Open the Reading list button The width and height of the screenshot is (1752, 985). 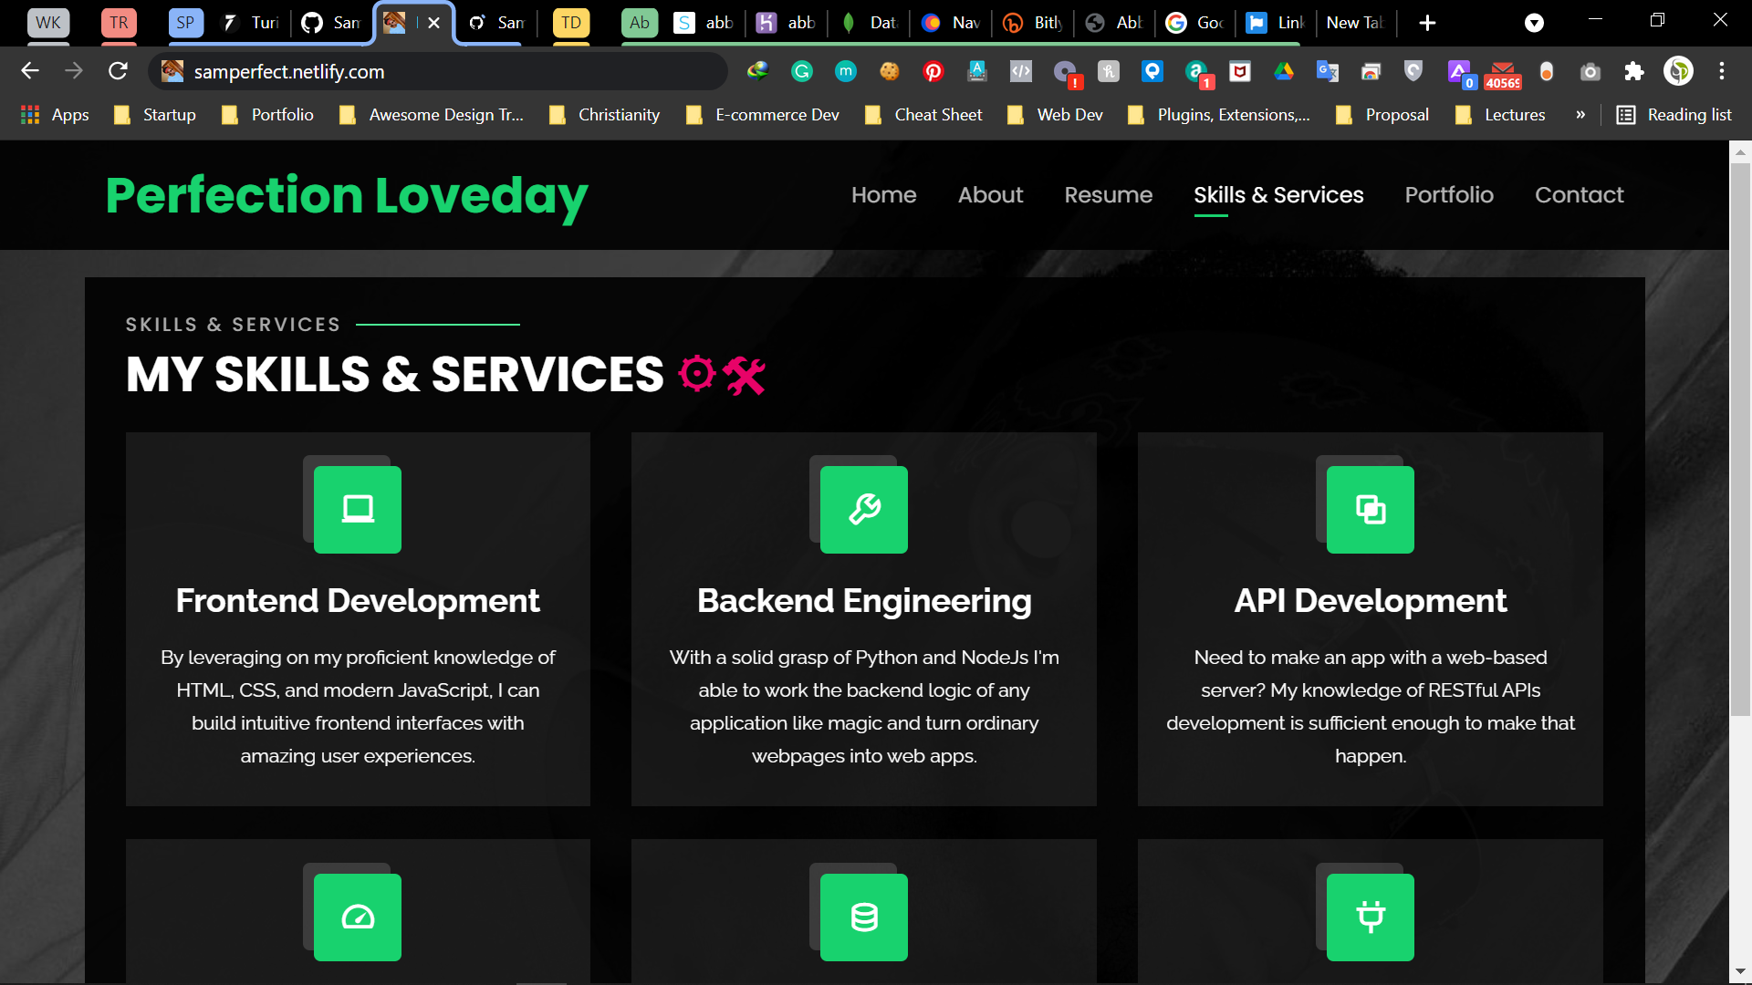point(1674,115)
